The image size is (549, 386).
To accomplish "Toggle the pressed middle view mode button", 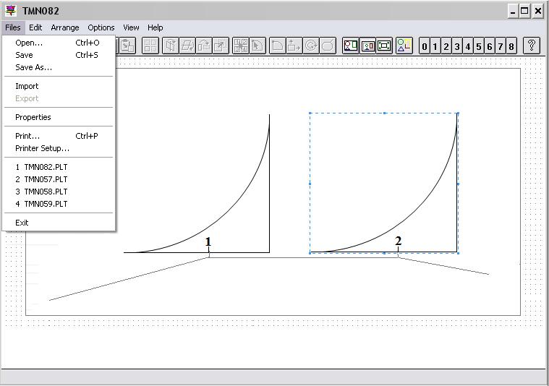I will pyautogui.click(x=367, y=46).
